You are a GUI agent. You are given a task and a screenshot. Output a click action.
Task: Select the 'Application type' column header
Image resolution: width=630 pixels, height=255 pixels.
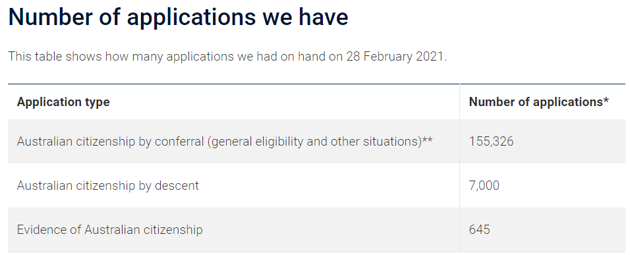click(x=63, y=102)
